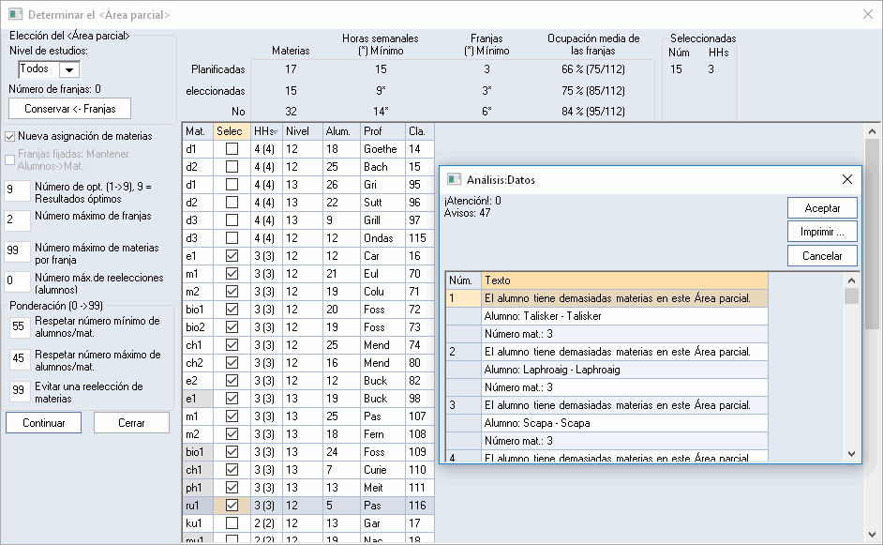Close the Determinar el Área parcial window
This screenshot has height=545, width=883.
click(868, 14)
